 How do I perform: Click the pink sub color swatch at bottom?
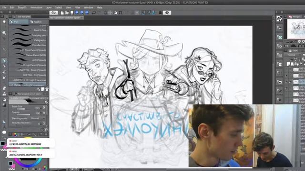13,166
